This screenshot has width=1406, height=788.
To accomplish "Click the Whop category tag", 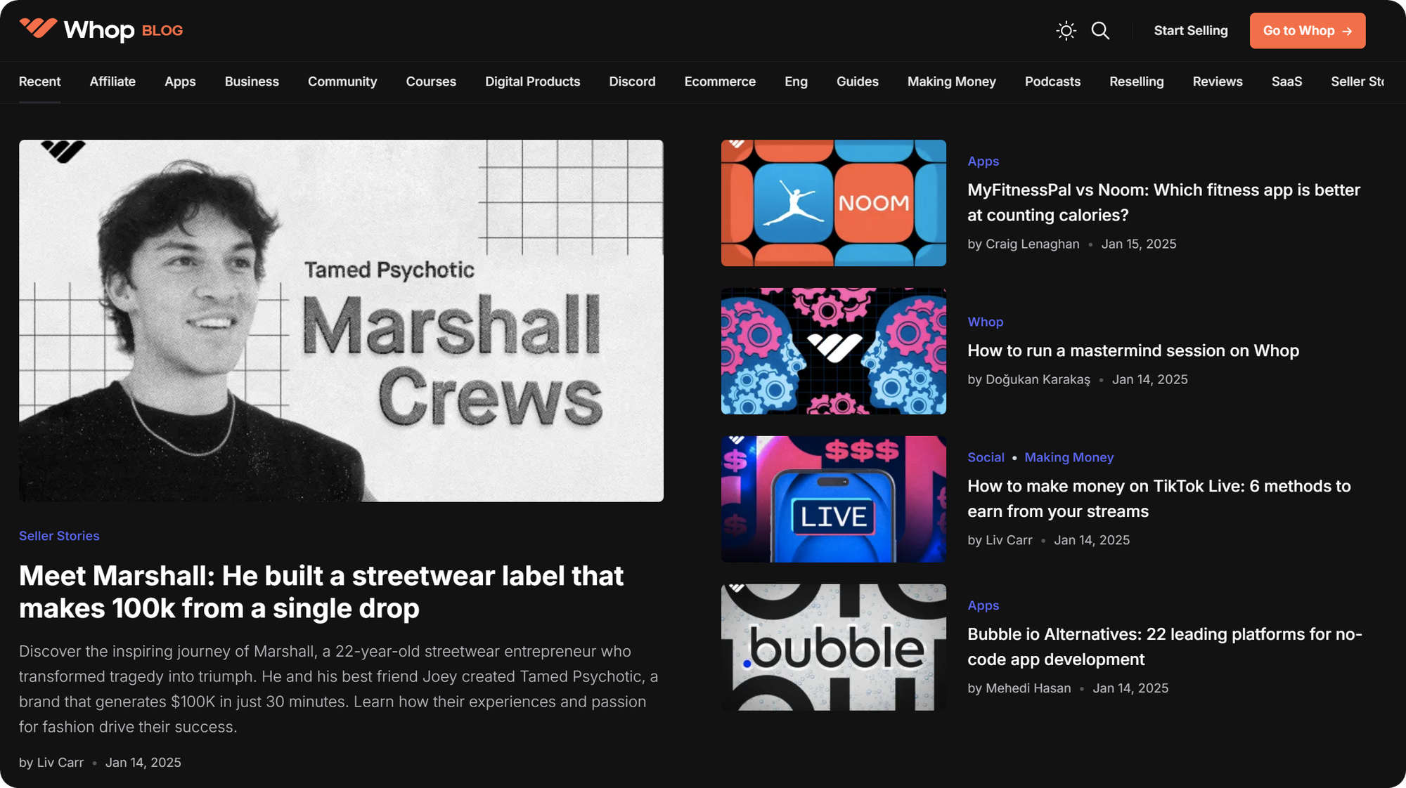I will [x=985, y=322].
